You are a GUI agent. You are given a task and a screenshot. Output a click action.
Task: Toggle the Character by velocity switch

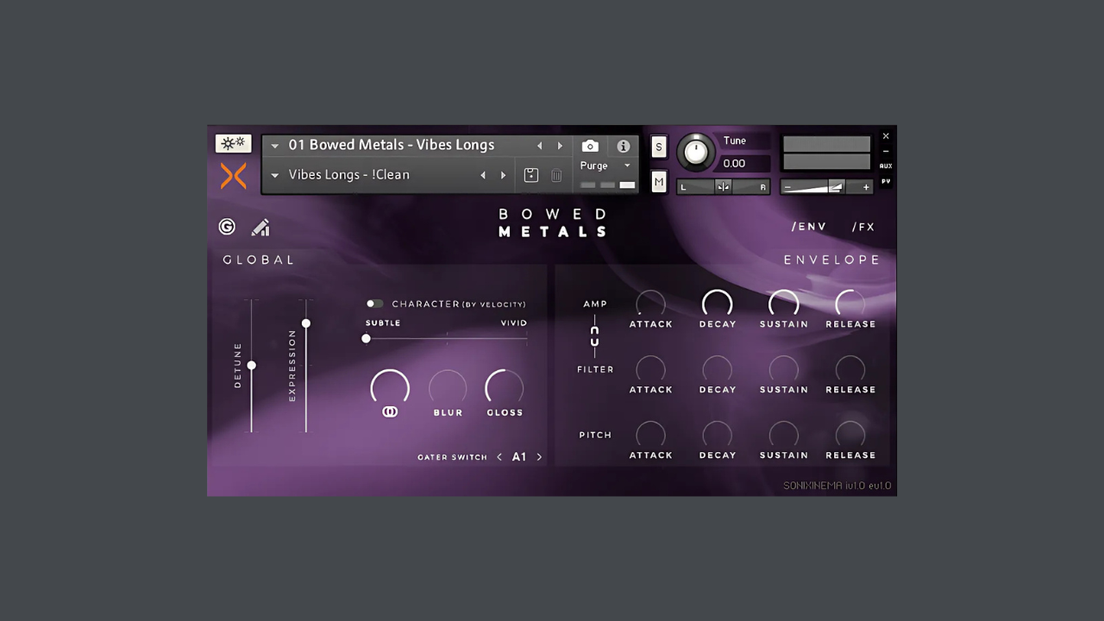click(374, 304)
